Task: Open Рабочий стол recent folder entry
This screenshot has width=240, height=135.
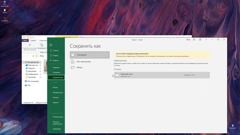Action: [162, 75]
